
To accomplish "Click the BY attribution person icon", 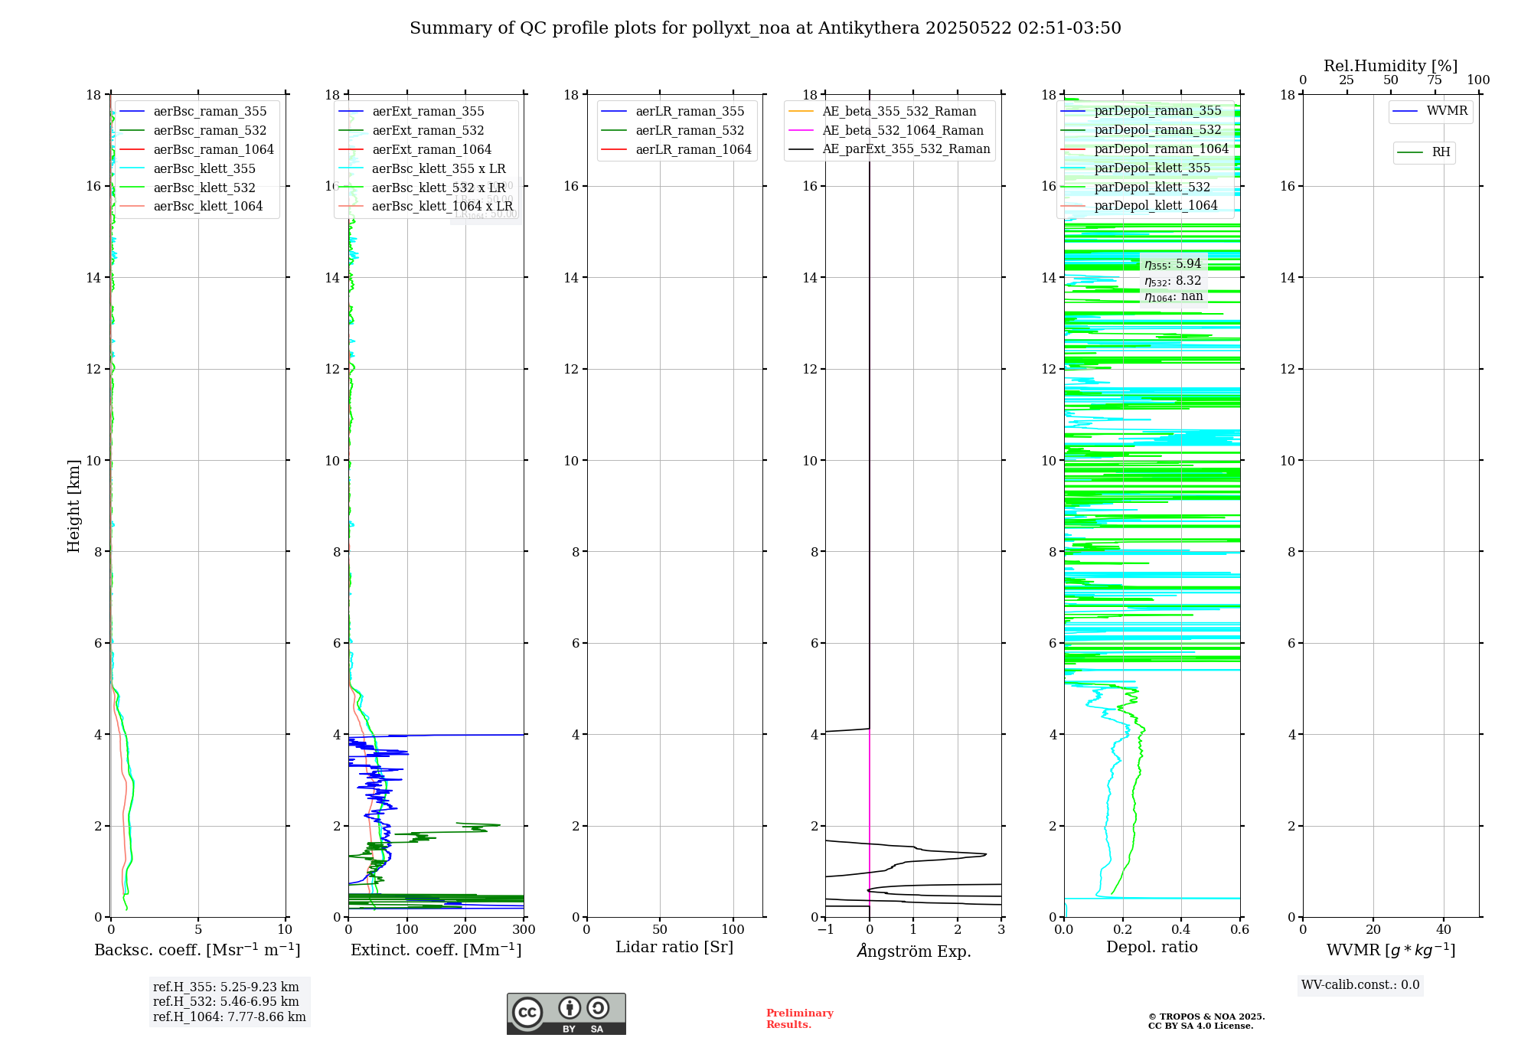I will click(569, 1007).
